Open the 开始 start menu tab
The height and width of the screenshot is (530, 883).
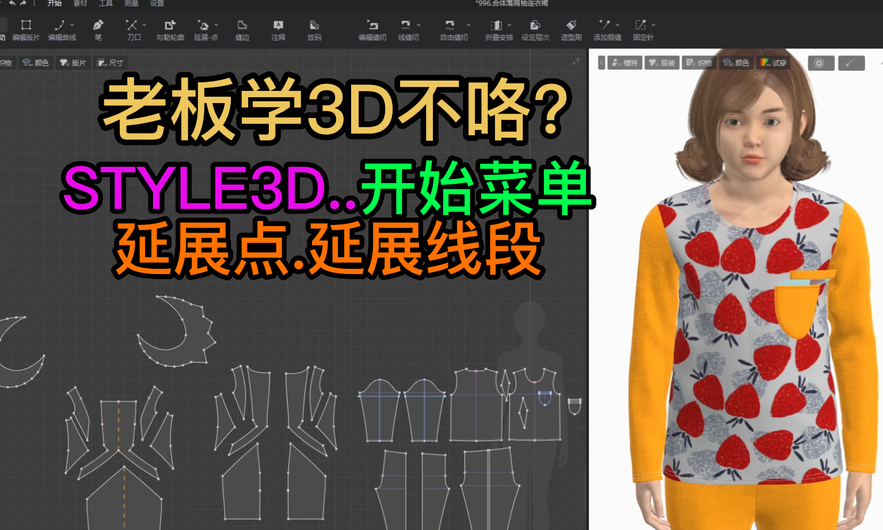point(55,3)
